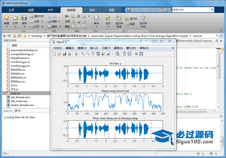Click the 打开 (Open) folder icon
Viewport: 226px width, 158px height.
(x=15, y=18)
